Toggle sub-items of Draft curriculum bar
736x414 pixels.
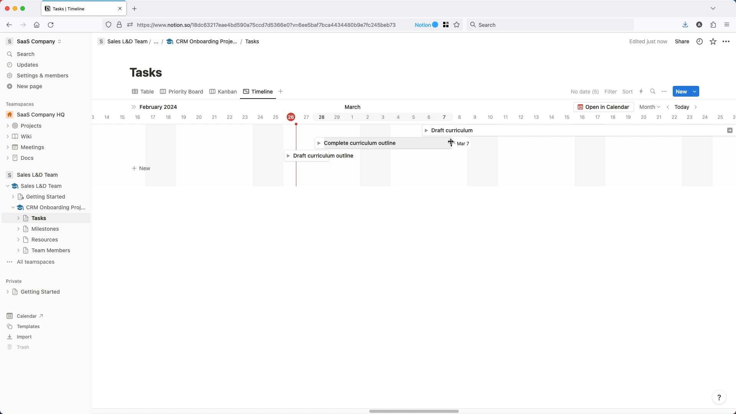pos(426,131)
